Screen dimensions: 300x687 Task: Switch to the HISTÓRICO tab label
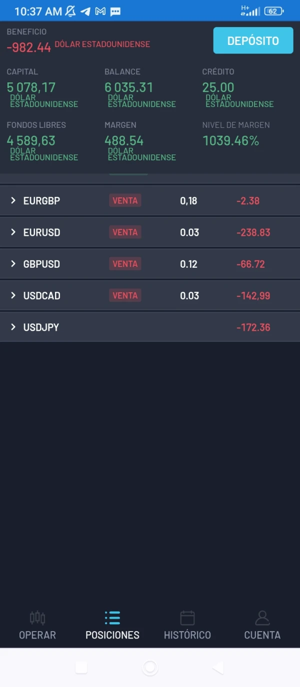(187, 635)
